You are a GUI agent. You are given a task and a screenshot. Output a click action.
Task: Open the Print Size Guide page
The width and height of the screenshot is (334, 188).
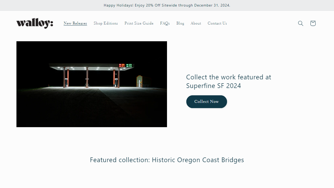(x=139, y=23)
